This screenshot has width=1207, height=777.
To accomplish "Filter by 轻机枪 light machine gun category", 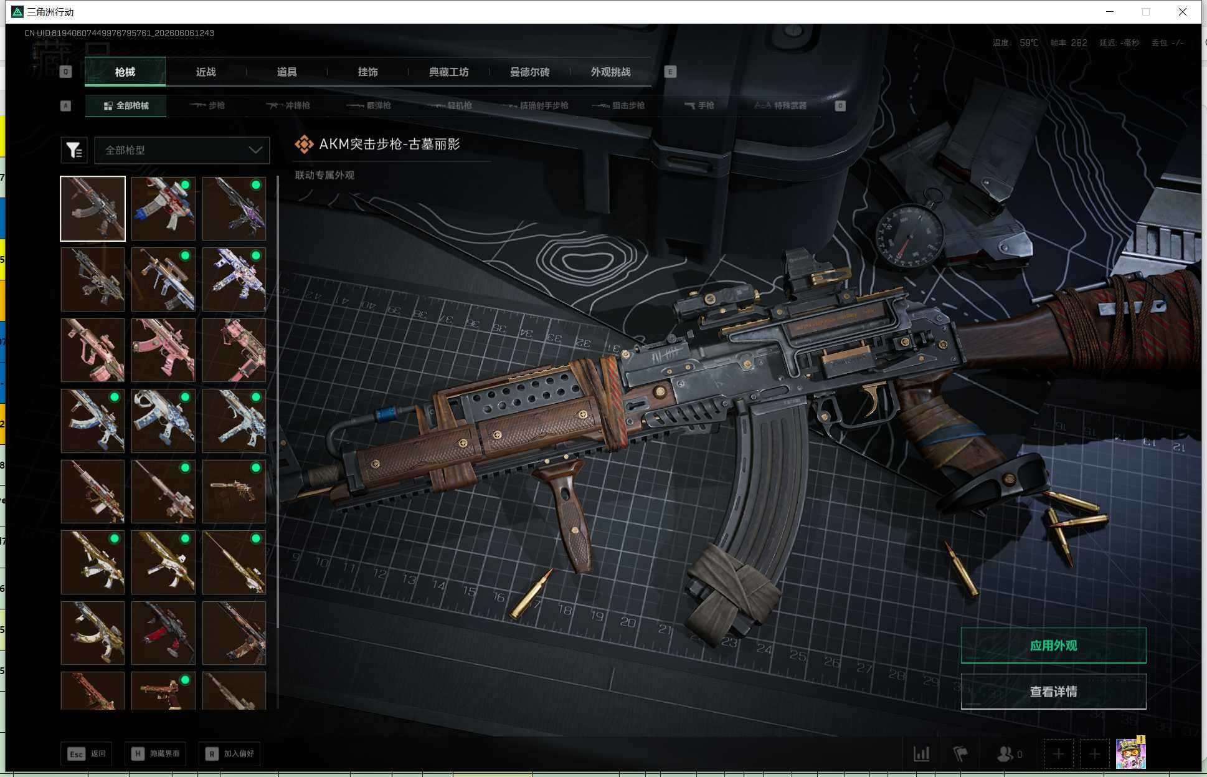I will pyautogui.click(x=450, y=105).
